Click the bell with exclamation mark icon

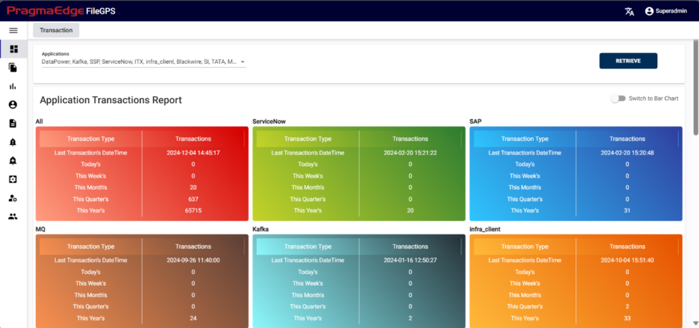[x=13, y=142]
